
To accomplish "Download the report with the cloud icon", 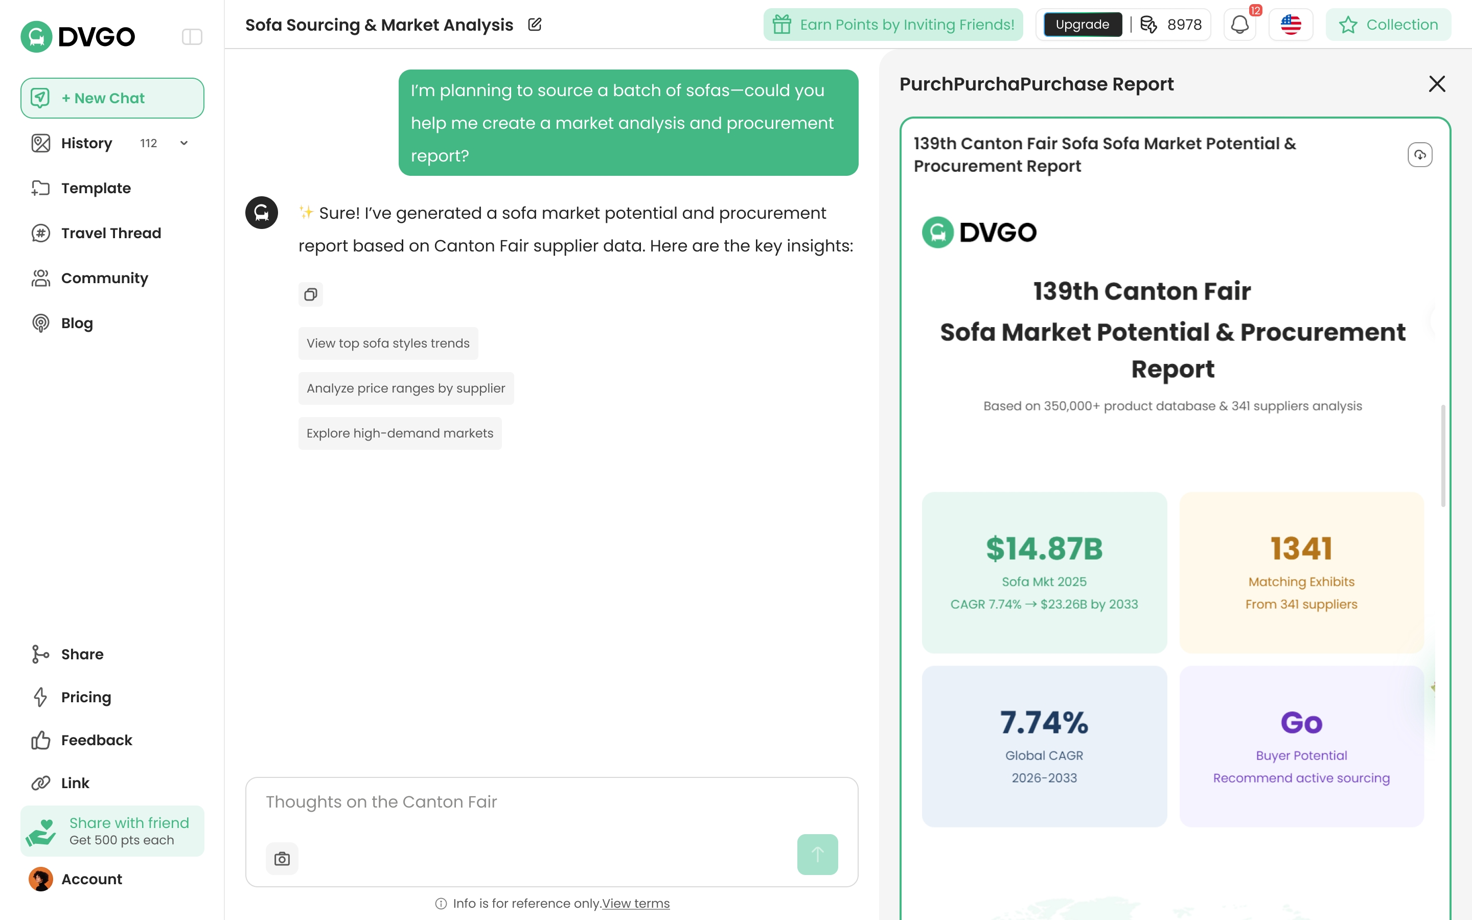I will 1420,154.
